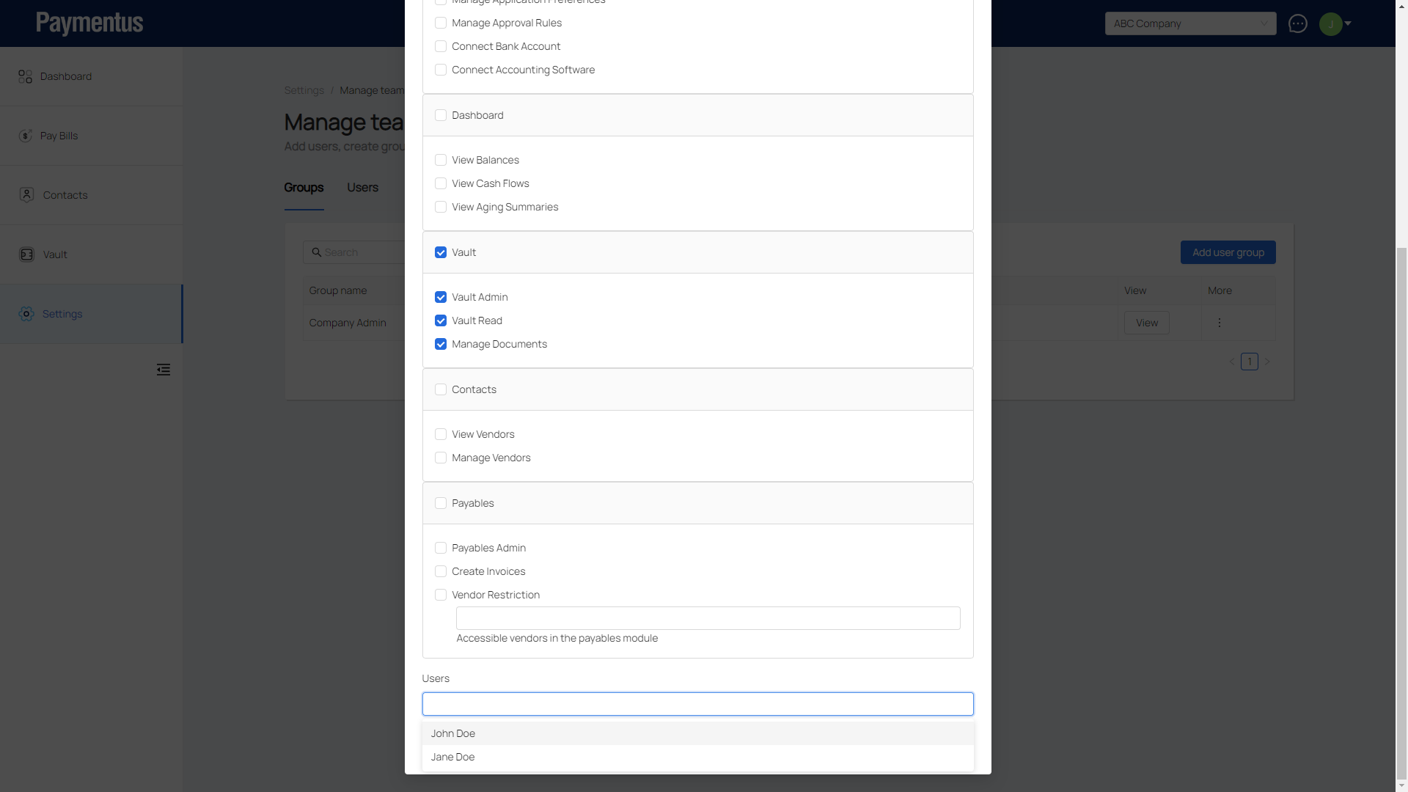
Task: Tick the Manage Vendors checkbox
Action: click(441, 458)
